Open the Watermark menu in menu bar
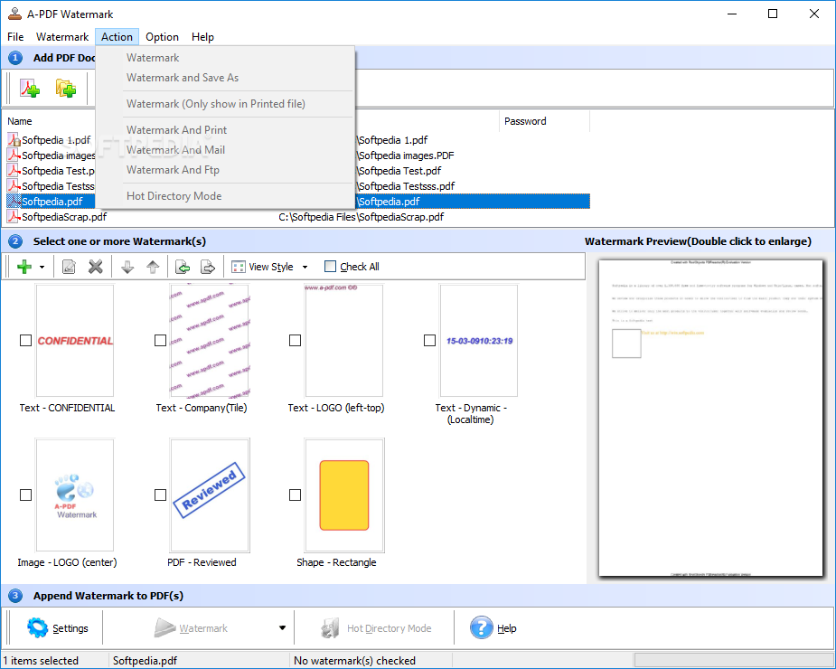Viewport: 836px width, 669px height. pyautogui.click(x=62, y=37)
